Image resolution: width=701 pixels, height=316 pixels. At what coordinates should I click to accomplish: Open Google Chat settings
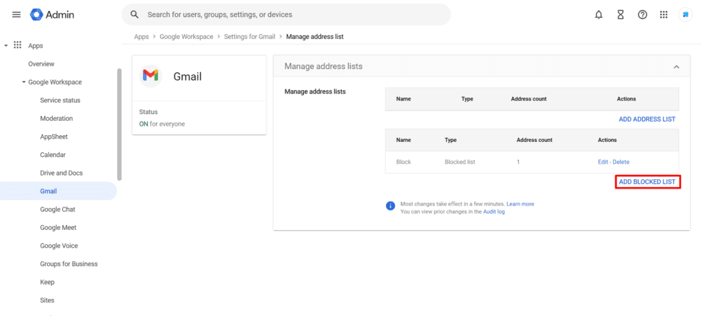point(58,210)
